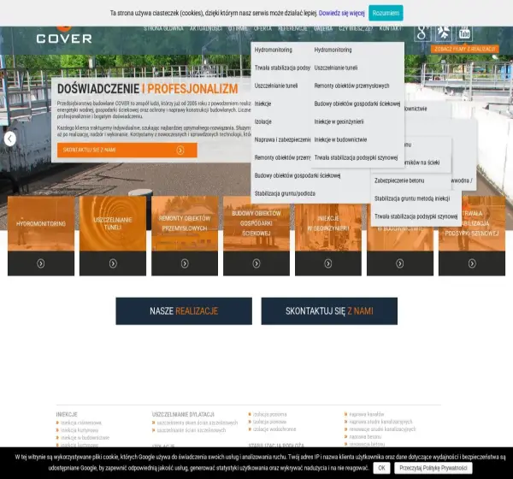
Task: Open footer link renowacja studni kanalizacyjnych
Action: click(x=382, y=429)
